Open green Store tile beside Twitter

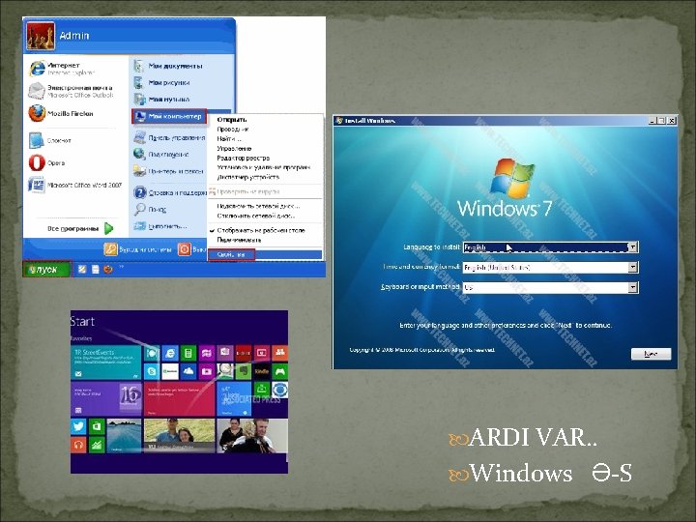[97, 426]
